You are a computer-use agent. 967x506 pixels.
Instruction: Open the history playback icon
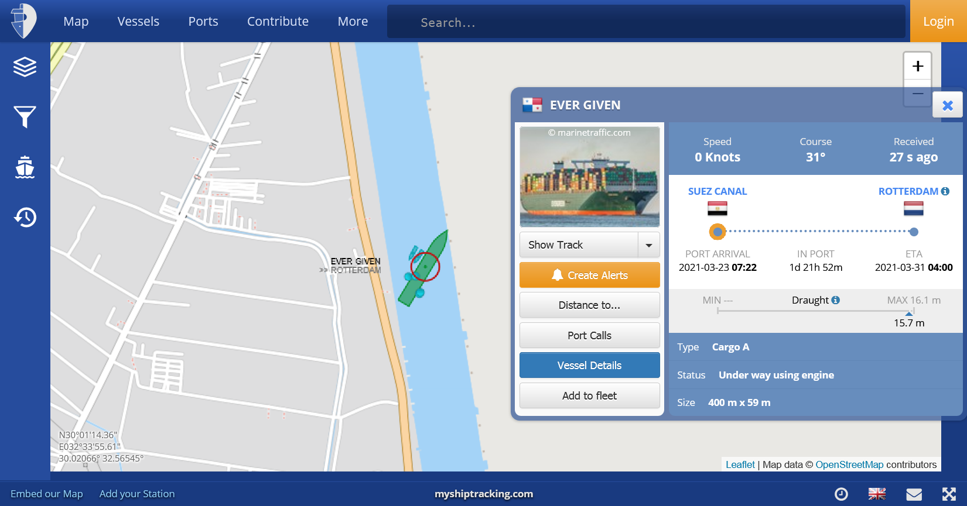[x=25, y=218]
